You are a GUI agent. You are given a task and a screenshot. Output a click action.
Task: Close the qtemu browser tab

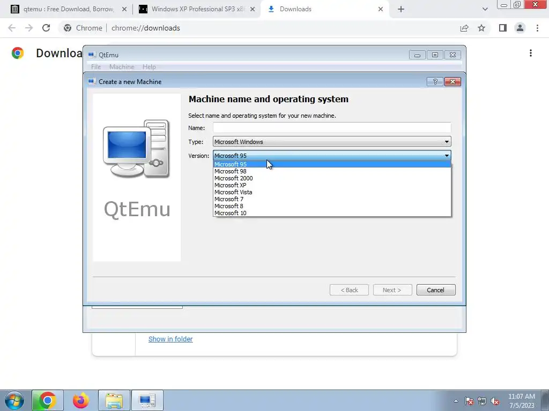(x=124, y=10)
